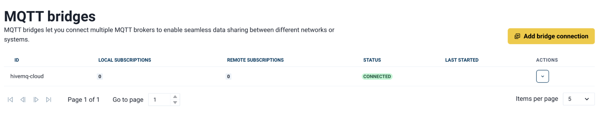Click the Remote Subscriptions column header
Viewport: 600px width, 127px height.
(x=255, y=60)
